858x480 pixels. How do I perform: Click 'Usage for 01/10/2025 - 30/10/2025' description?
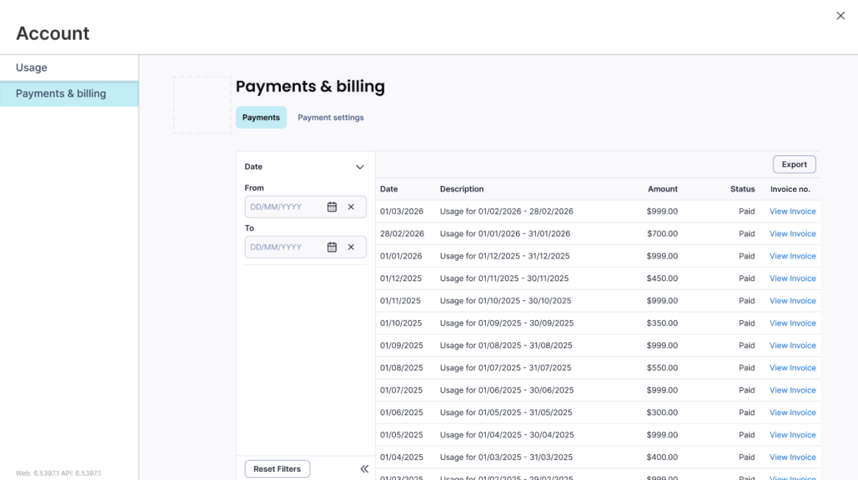tap(506, 302)
